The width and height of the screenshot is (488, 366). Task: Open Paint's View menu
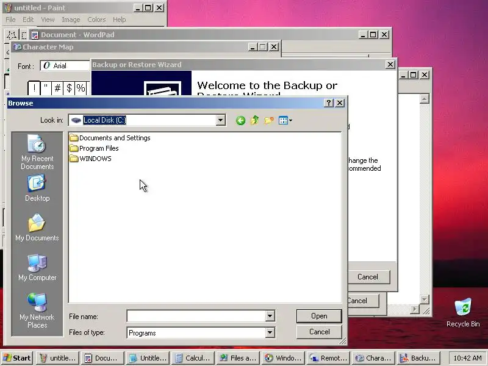48,20
